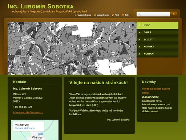
Task: Click the chevron icon beside KONTAKT
Action: point(139,54)
